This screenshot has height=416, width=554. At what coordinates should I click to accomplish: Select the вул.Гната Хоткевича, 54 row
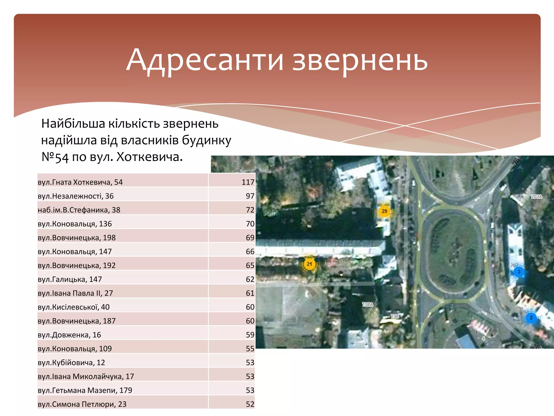tap(80, 182)
